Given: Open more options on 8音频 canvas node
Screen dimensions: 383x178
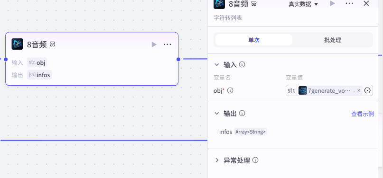Looking at the screenshot, I should coord(168,44).
